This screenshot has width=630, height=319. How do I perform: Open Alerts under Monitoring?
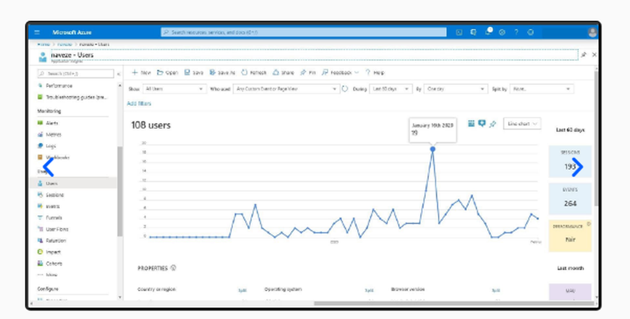[52, 123]
